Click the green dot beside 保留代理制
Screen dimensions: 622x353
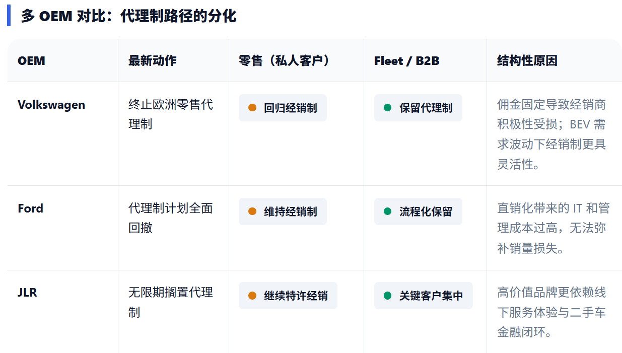pos(387,108)
